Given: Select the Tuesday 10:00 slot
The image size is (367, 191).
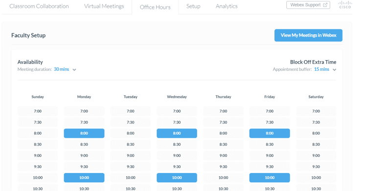Looking at the screenshot, I should coord(130,178).
